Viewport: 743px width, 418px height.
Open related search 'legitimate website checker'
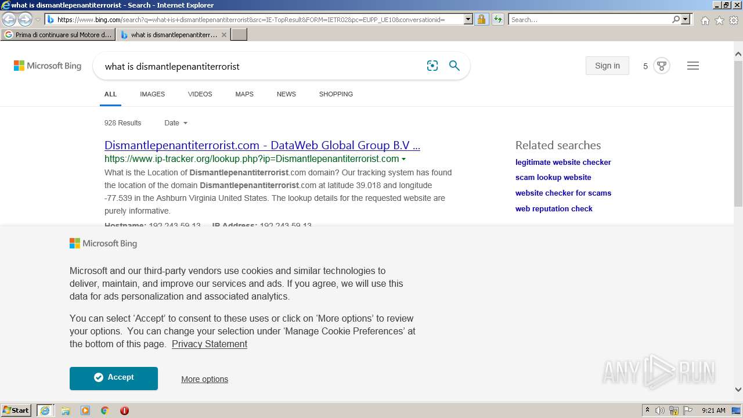[x=563, y=162]
